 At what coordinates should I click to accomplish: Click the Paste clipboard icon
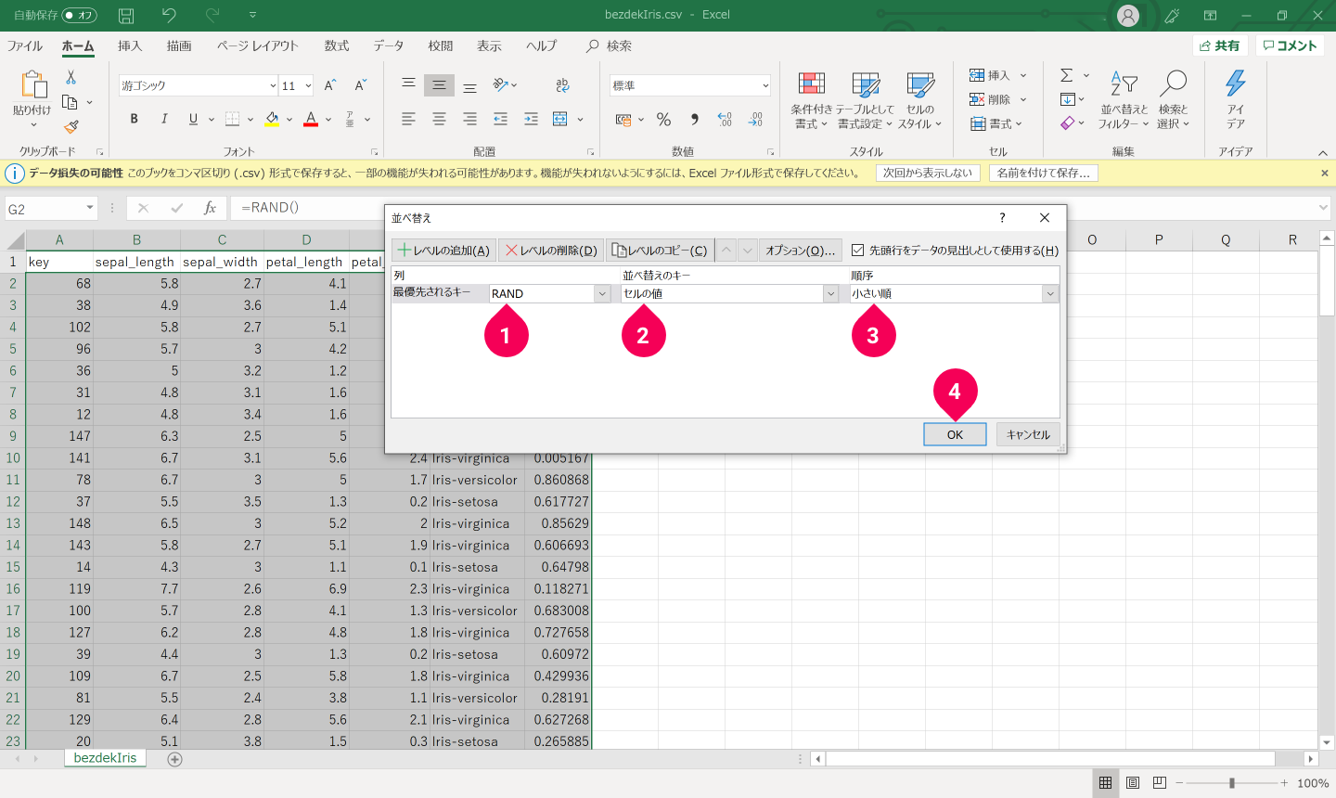33,84
